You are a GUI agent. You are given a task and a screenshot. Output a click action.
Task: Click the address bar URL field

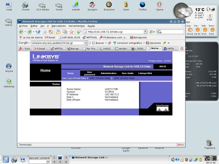point(115,32)
